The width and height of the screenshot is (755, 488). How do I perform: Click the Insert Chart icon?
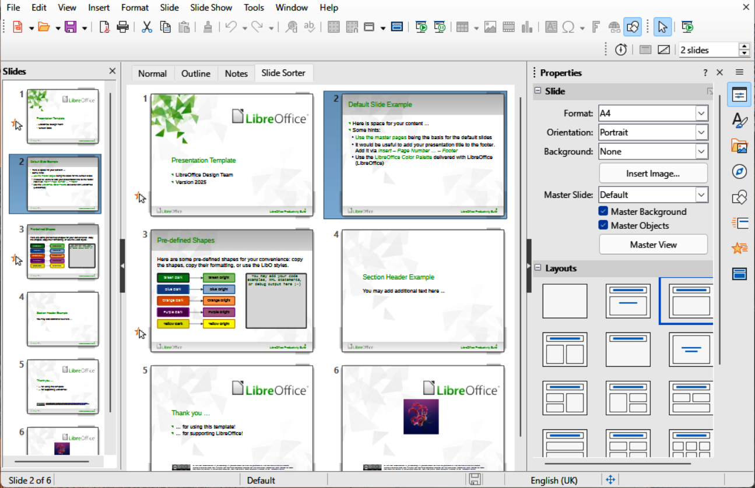528,27
